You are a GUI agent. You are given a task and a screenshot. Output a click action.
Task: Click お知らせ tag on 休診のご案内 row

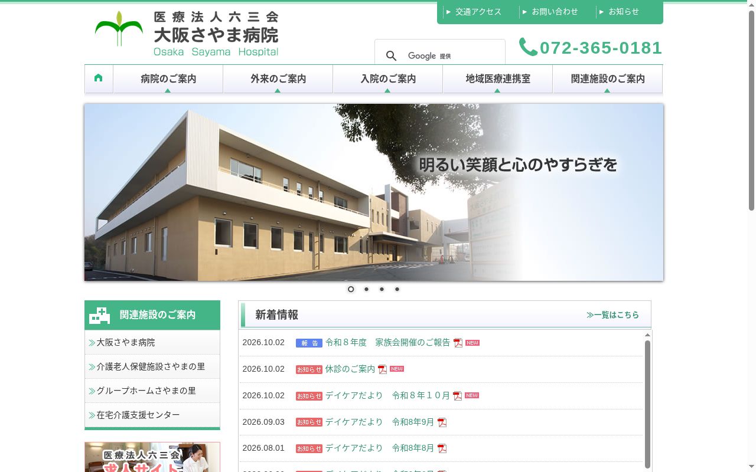(309, 369)
